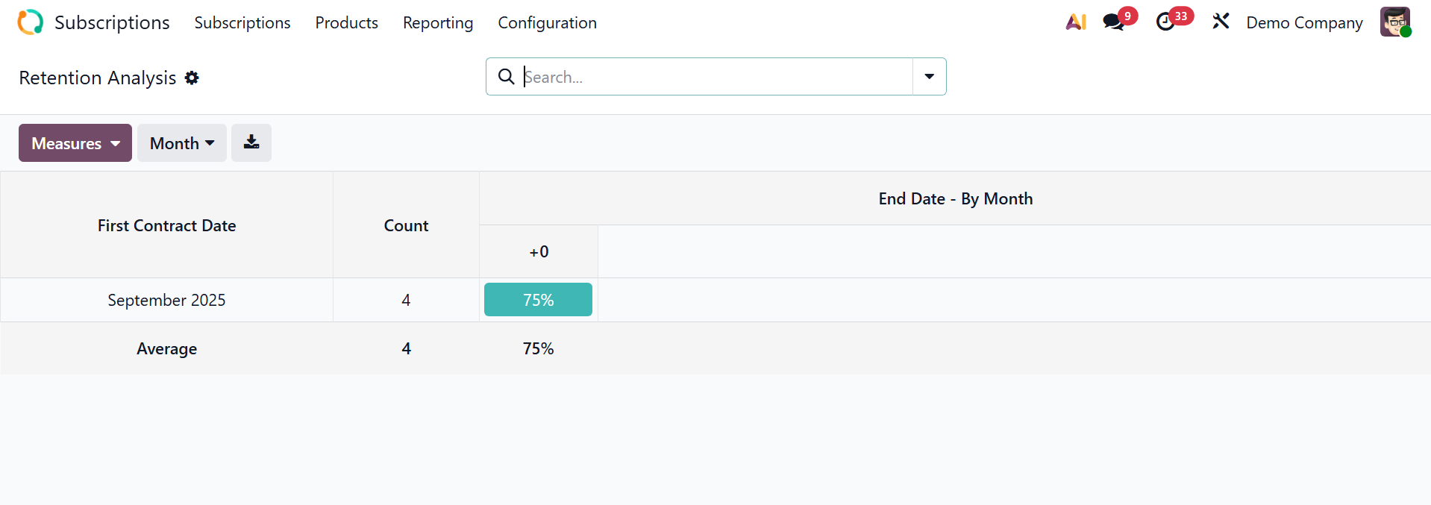Click the gear icon beside Retention Analysis
Screen dimensions: 1431x505
pyautogui.click(x=192, y=78)
